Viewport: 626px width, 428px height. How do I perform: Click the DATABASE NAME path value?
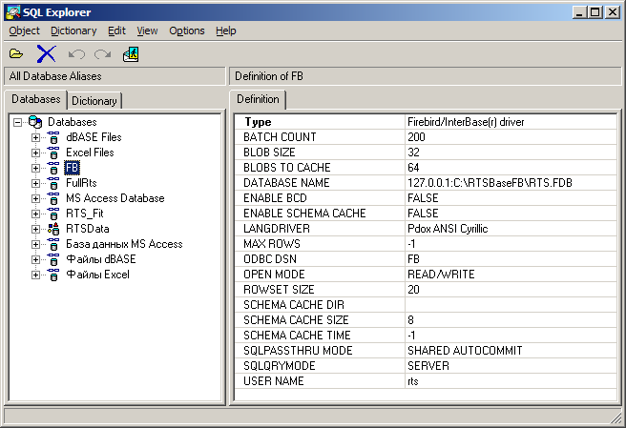coord(490,183)
